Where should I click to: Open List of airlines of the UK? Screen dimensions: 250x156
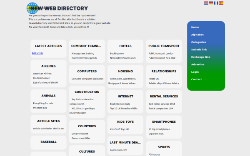click(x=45, y=83)
